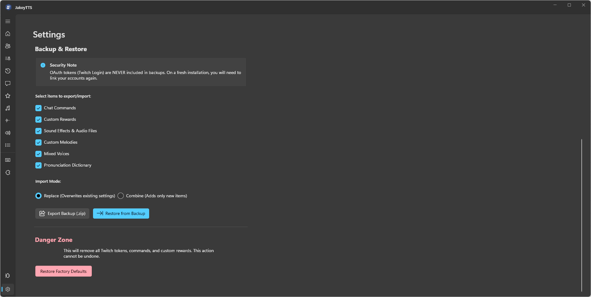591x297 pixels.
Task: Click the JakeyTTS app logo
Action: [x=8, y=7]
